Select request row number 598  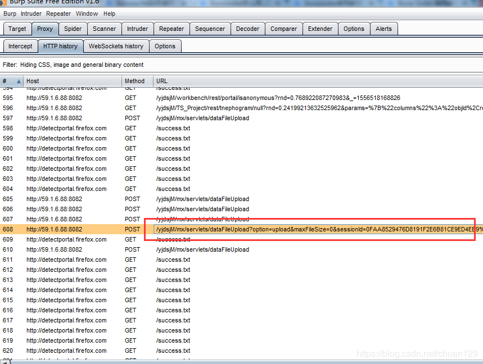coord(242,128)
